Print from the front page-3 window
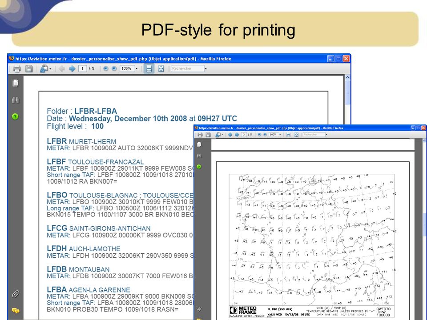Image resolution: width=427 pixels, height=320 pixels. 200,135
